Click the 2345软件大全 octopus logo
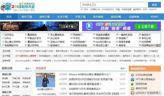 pos(6,6)
